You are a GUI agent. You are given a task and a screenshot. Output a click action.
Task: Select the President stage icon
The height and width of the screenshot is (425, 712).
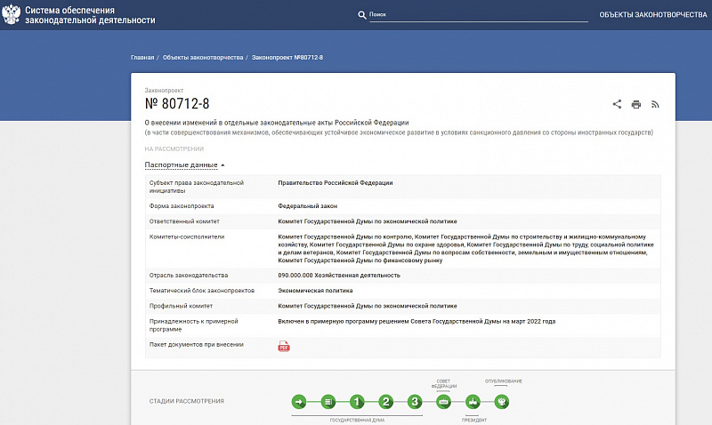click(473, 401)
